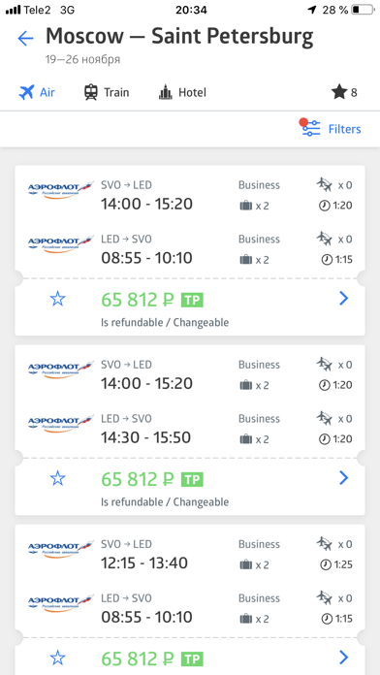Favorite the second 65 812 ₽ offer
Viewport: 380px width, 675px height.
click(x=57, y=478)
